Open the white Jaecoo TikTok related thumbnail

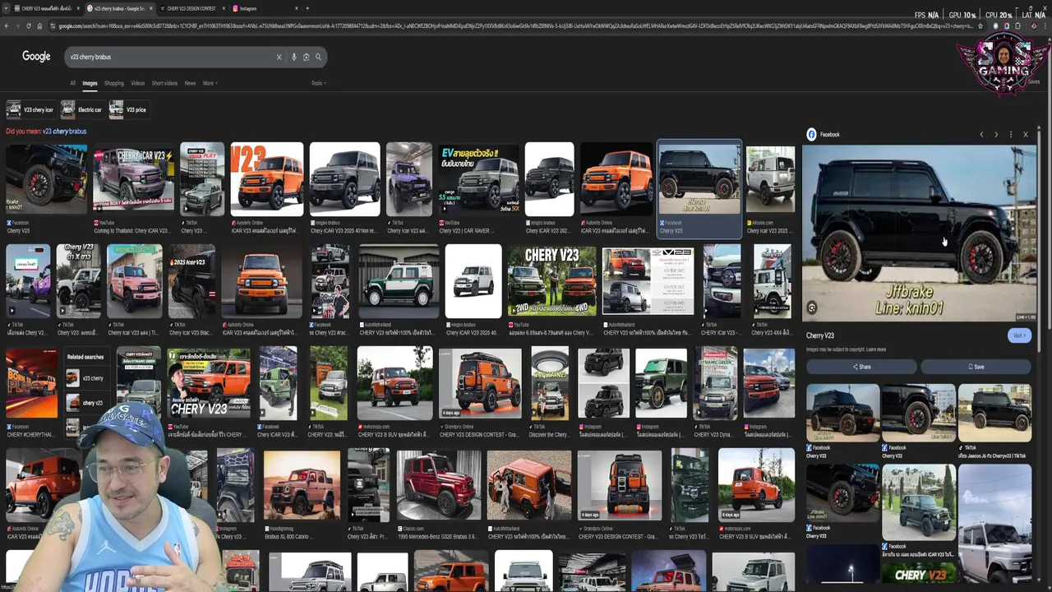(994, 414)
